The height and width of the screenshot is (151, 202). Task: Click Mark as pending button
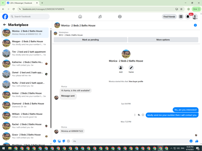90,40
